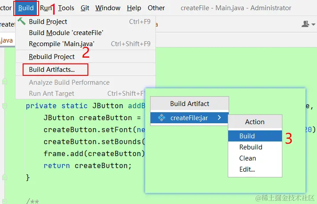Click the fold marker beside comment start
The width and height of the screenshot is (317, 204).
click(x=4, y=201)
